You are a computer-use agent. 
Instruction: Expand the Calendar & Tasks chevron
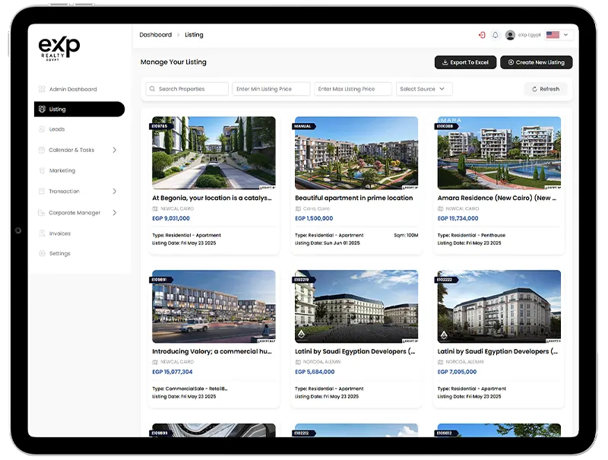click(x=115, y=150)
